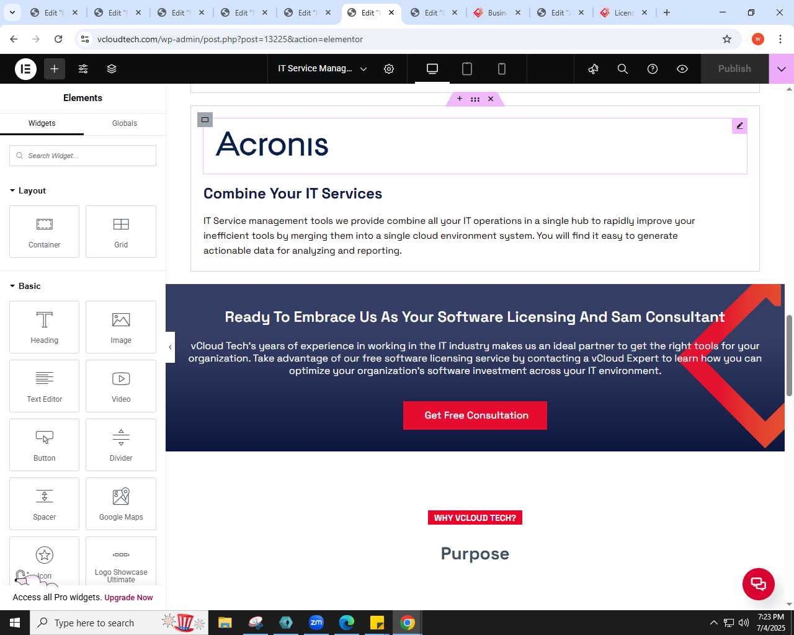Collapse the Elements panel with the arrow handle
Image resolution: width=794 pixels, height=635 pixels.
(170, 347)
